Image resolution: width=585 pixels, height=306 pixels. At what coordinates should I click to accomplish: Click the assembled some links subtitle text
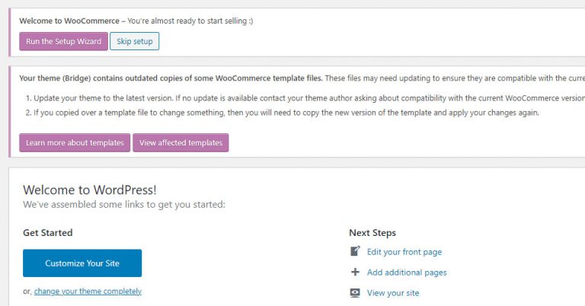124,205
